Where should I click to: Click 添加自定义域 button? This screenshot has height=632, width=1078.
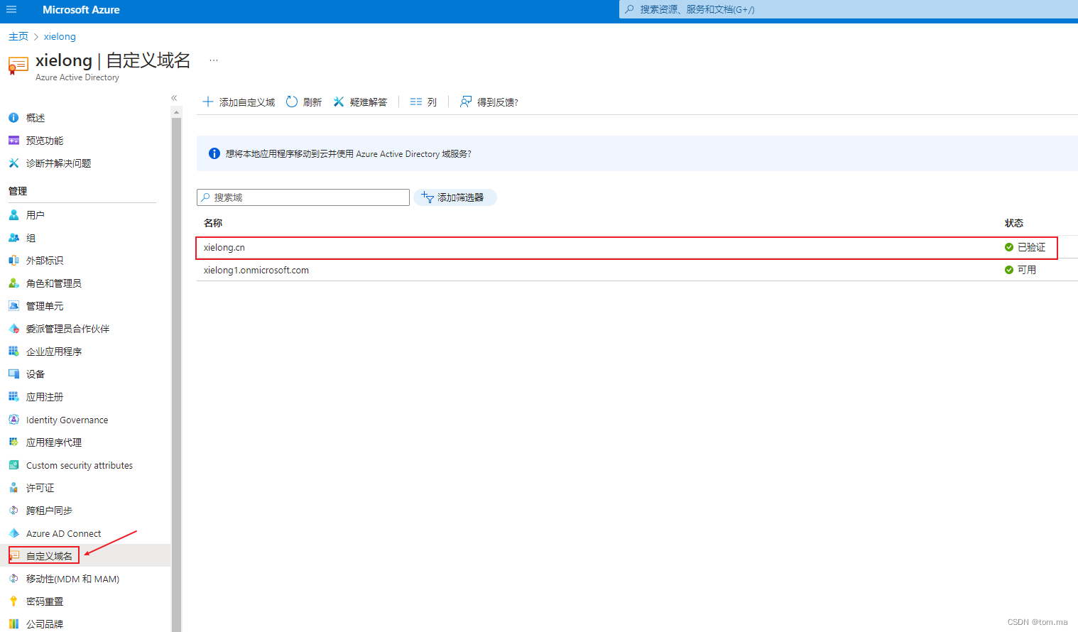(x=239, y=102)
